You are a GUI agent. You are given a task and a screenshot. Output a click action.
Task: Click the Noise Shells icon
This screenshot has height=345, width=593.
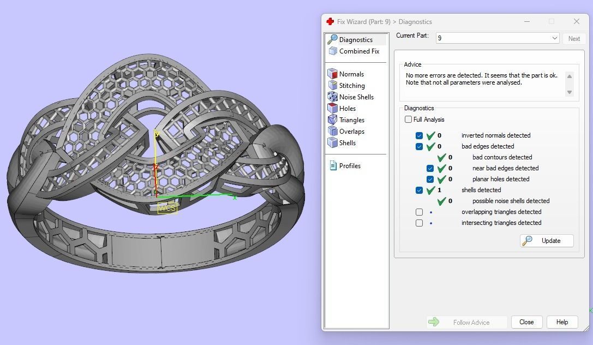[x=332, y=97]
